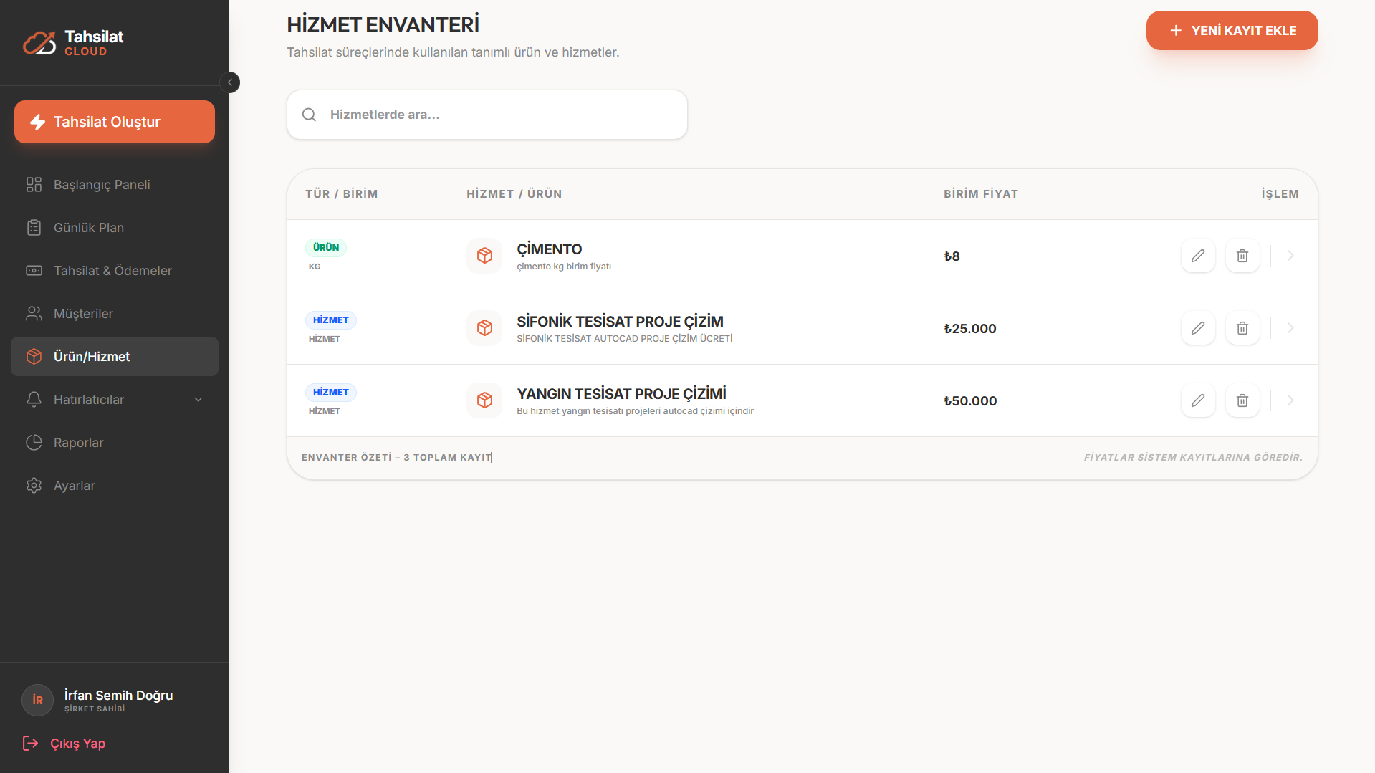The height and width of the screenshot is (773, 1375).
Task: Go to Tahsilat & Ödemeler page
Action: click(115, 271)
